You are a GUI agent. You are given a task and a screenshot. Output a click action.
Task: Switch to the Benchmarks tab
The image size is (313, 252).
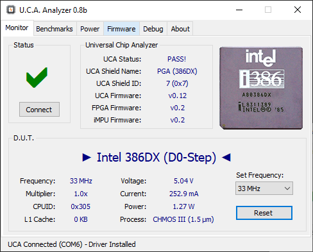pyautogui.click(x=55, y=29)
